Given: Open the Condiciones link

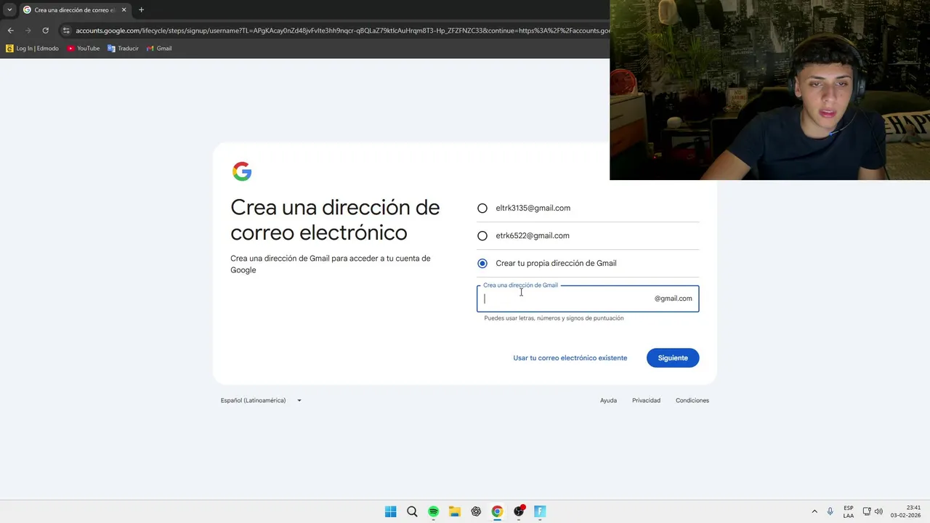Looking at the screenshot, I should 692,400.
